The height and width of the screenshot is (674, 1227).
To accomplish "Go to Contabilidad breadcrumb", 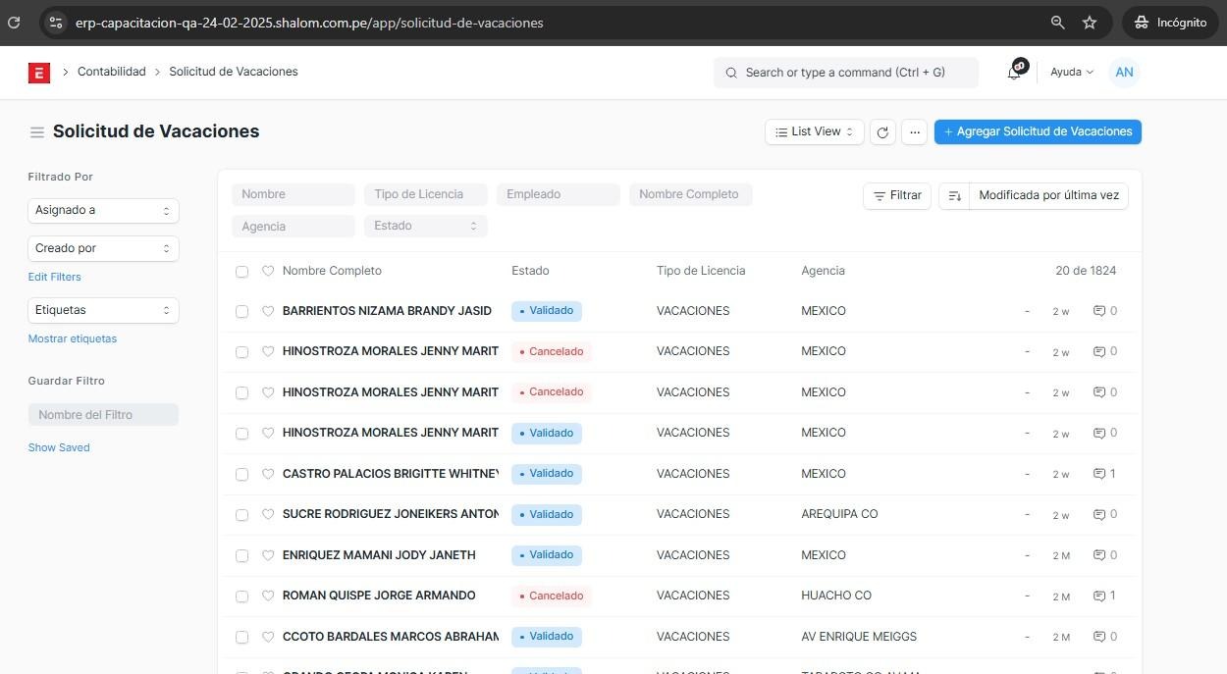I will [111, 72].
